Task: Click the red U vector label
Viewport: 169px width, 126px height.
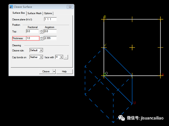Action: click(x=134, y=103)
